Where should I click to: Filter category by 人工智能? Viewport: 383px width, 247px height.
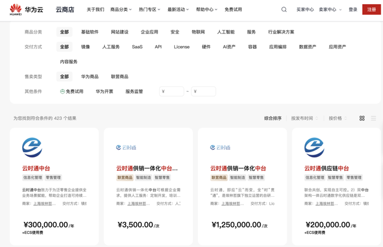226,32
